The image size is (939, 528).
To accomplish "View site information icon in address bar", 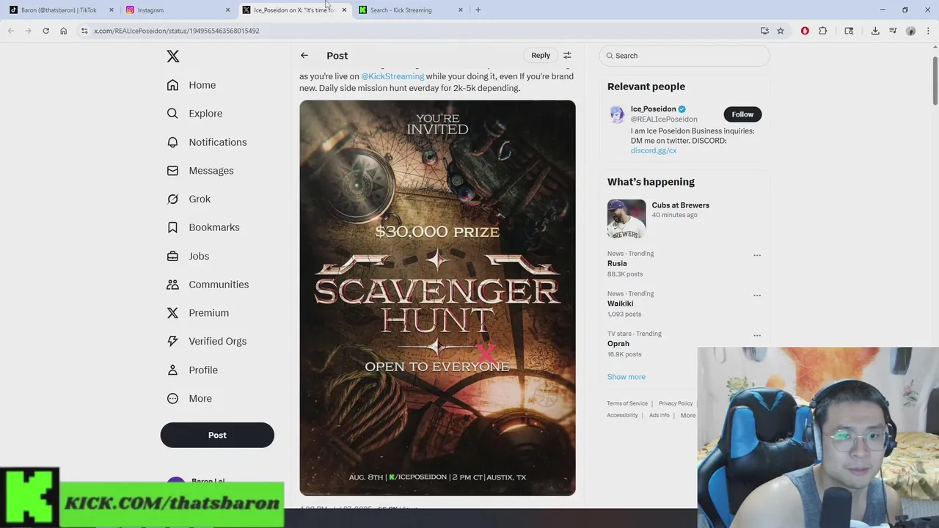I will (x=84, y=31).
